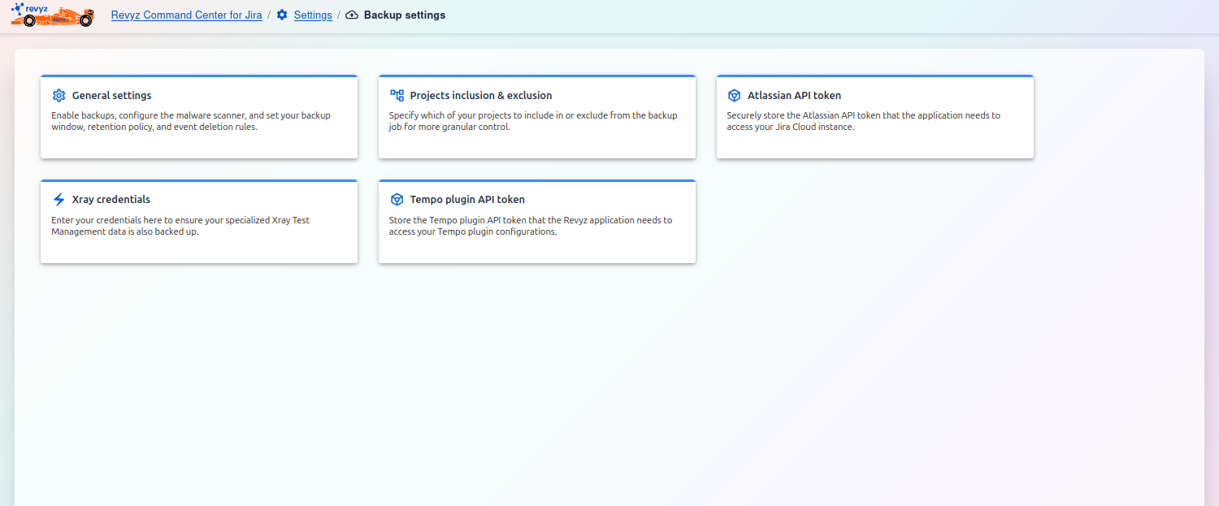Click the cloud backup icon in breadcrumb
1219x506 pixels.
(x=352, y=15)
